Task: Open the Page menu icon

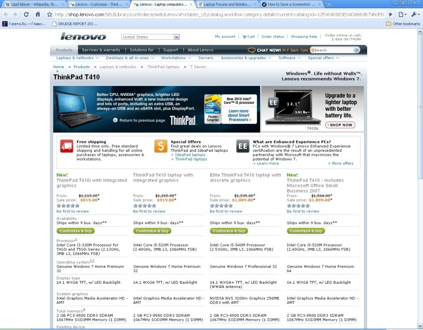Action: (402, 14)
